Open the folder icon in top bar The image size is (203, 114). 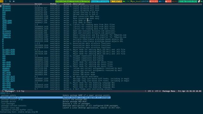(x=14, y=1)
